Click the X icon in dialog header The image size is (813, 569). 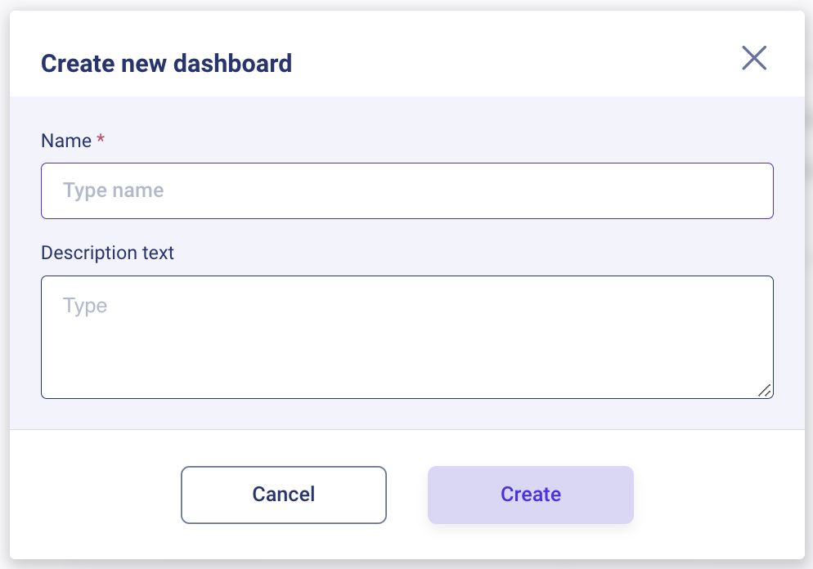(753, 58)
